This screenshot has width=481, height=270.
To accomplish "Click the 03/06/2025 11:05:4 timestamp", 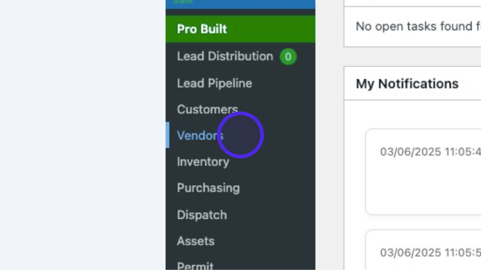I will 430,152.
